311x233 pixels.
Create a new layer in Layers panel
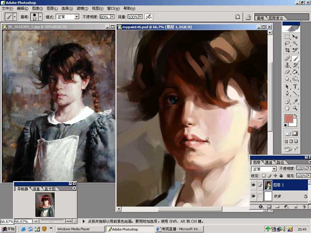(295, 207)
